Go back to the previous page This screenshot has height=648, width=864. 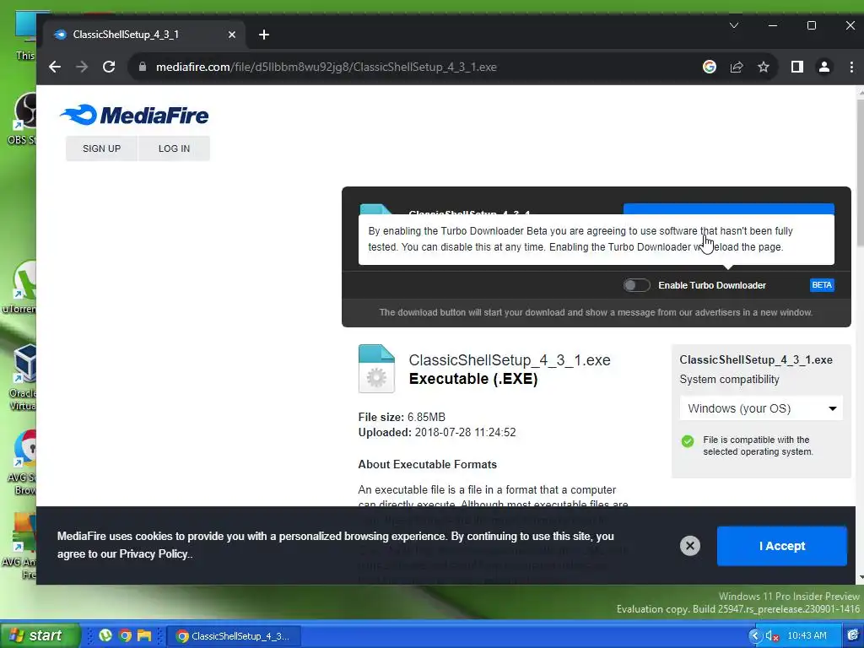click(55, 67)
